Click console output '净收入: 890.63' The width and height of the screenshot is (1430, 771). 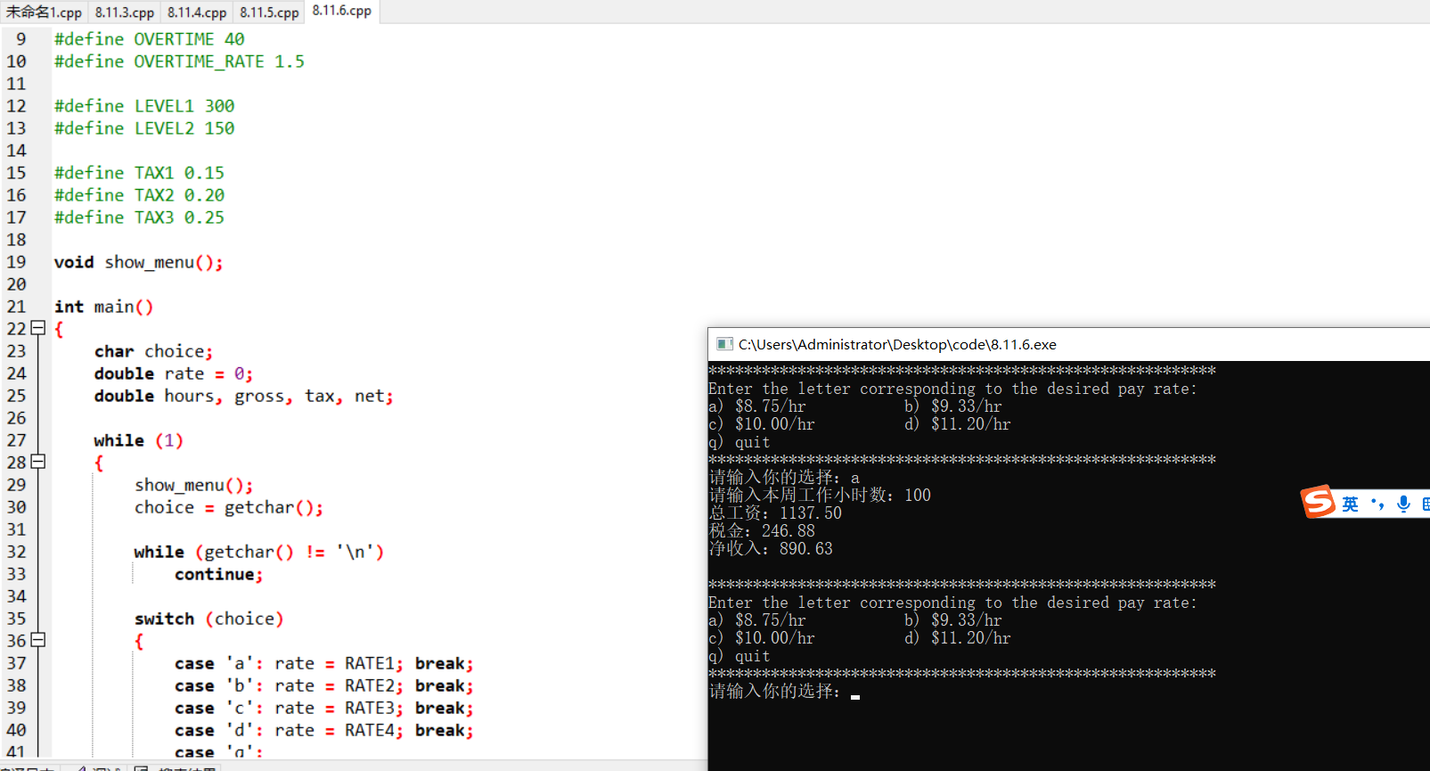coord(771,549)
